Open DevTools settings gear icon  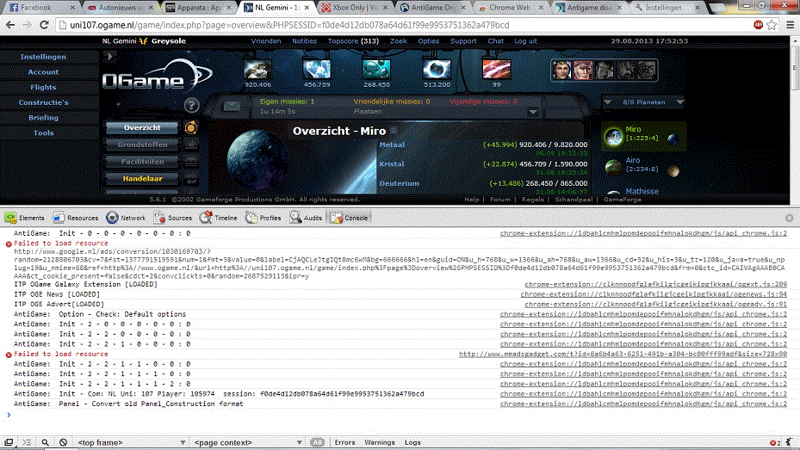coord(790,442)
